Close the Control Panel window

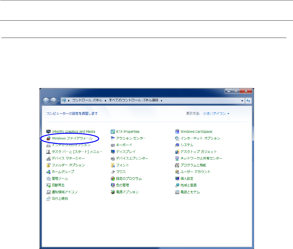click(x=246, y=91)
